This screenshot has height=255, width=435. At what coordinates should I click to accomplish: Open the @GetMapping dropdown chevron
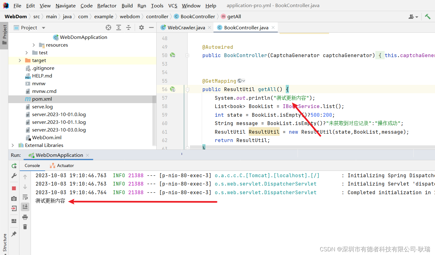click(244, 81)
